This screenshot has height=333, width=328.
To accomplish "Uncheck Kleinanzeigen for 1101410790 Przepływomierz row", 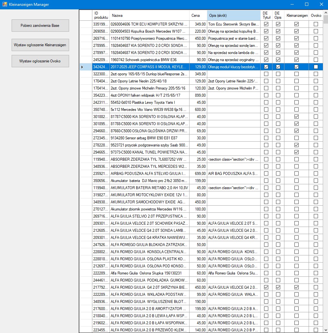I will [296, 38].
